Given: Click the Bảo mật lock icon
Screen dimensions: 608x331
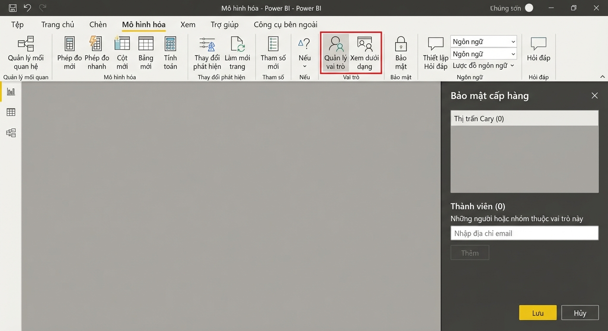Looking at the screenshot, I should point(401,44).
